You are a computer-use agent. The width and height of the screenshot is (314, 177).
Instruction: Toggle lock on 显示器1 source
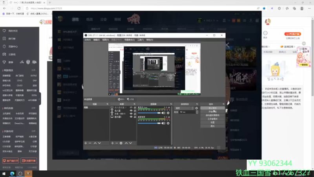click(135, 117)
